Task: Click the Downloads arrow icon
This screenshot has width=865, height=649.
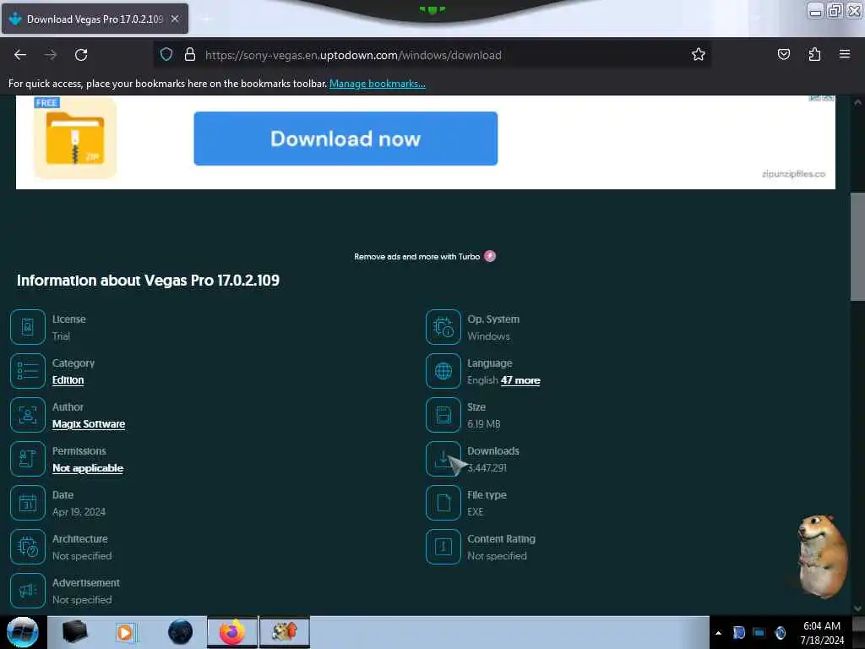Action: (x=443, y=459)
